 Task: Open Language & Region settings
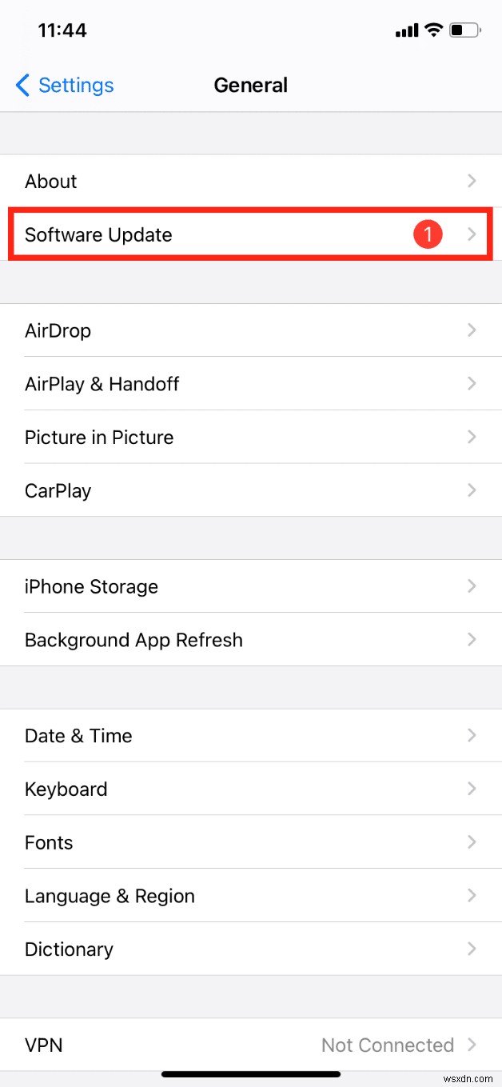(251, 896)
